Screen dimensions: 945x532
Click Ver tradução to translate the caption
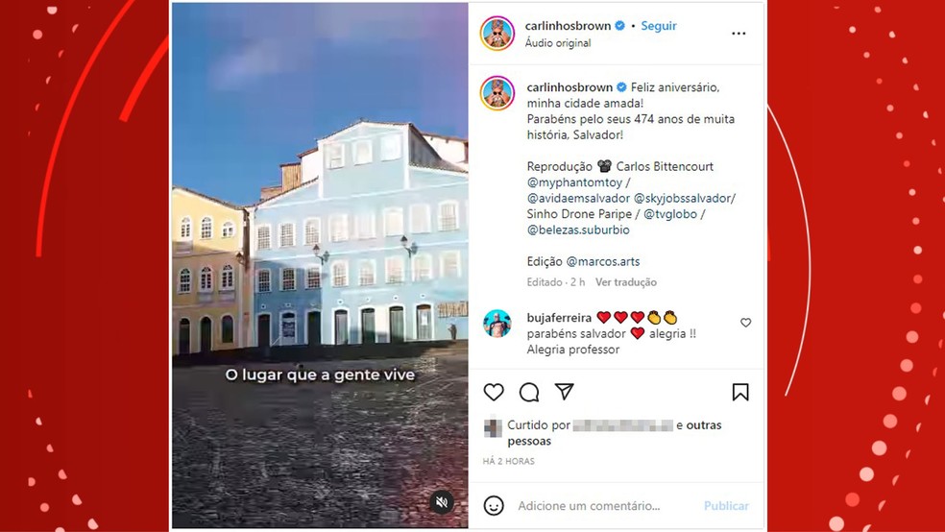(626, 282)
